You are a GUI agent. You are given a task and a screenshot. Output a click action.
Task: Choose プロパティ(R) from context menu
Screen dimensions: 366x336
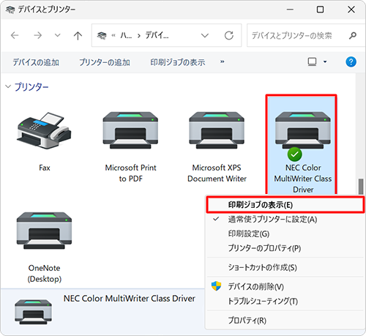coord(285,320)
